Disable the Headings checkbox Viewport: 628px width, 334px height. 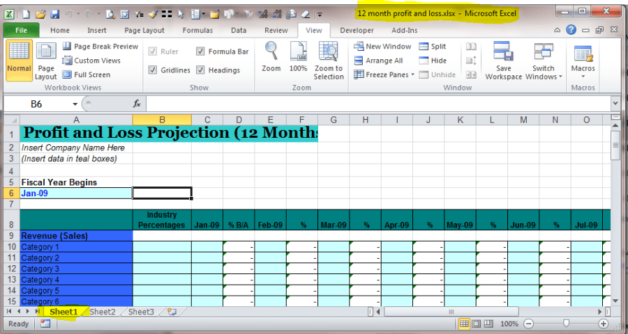point(201,70)
